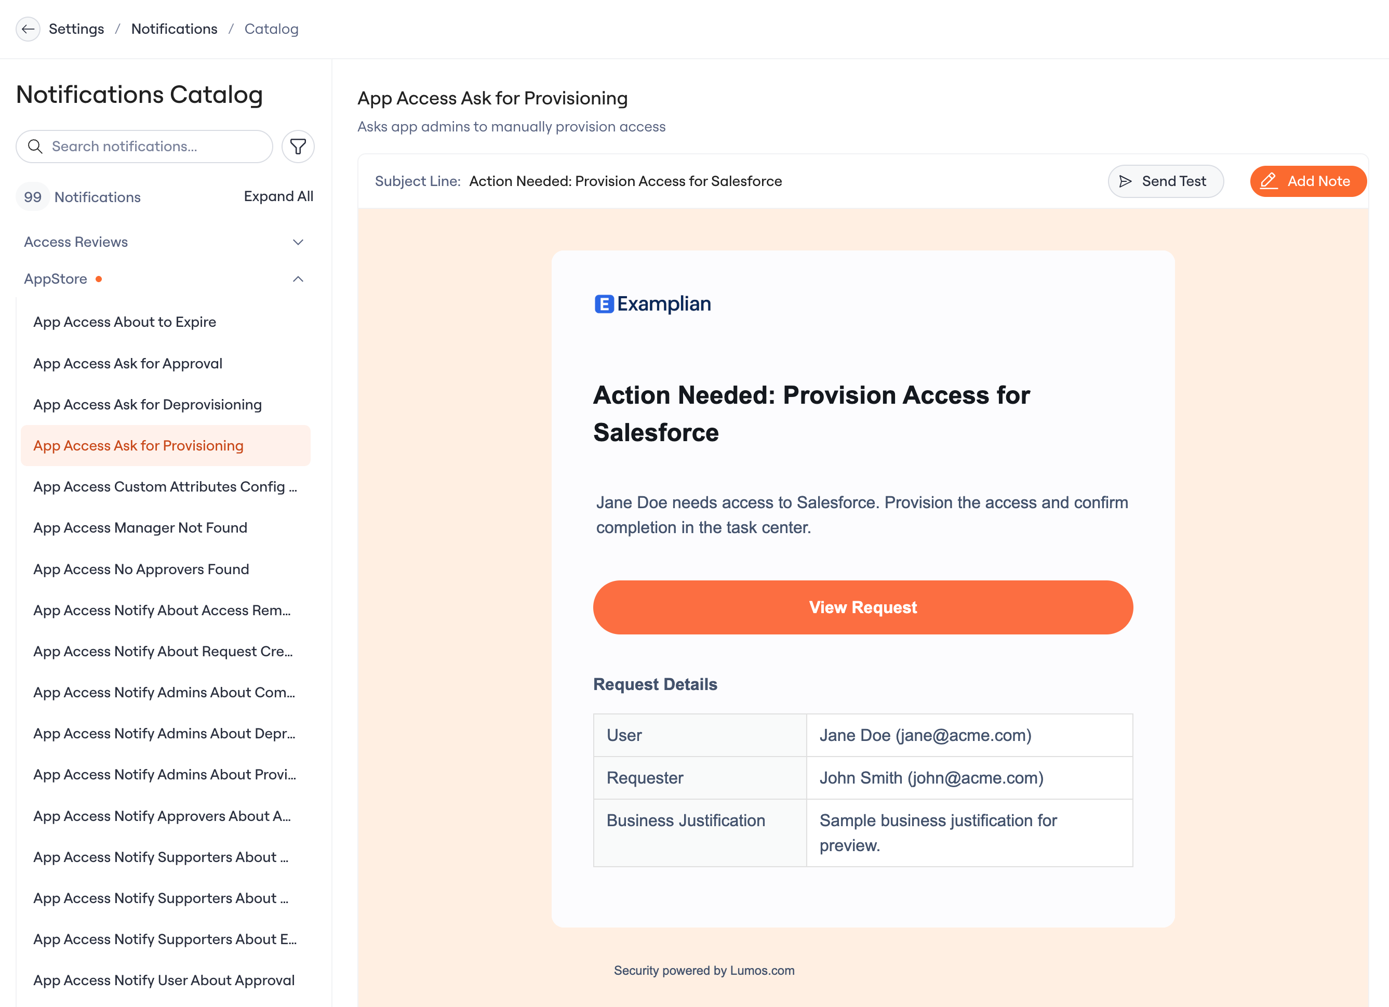This screenshot has height=1007, width=1389.
Task: Expand the Access Reviews section chevron
Action: [298, 243]
